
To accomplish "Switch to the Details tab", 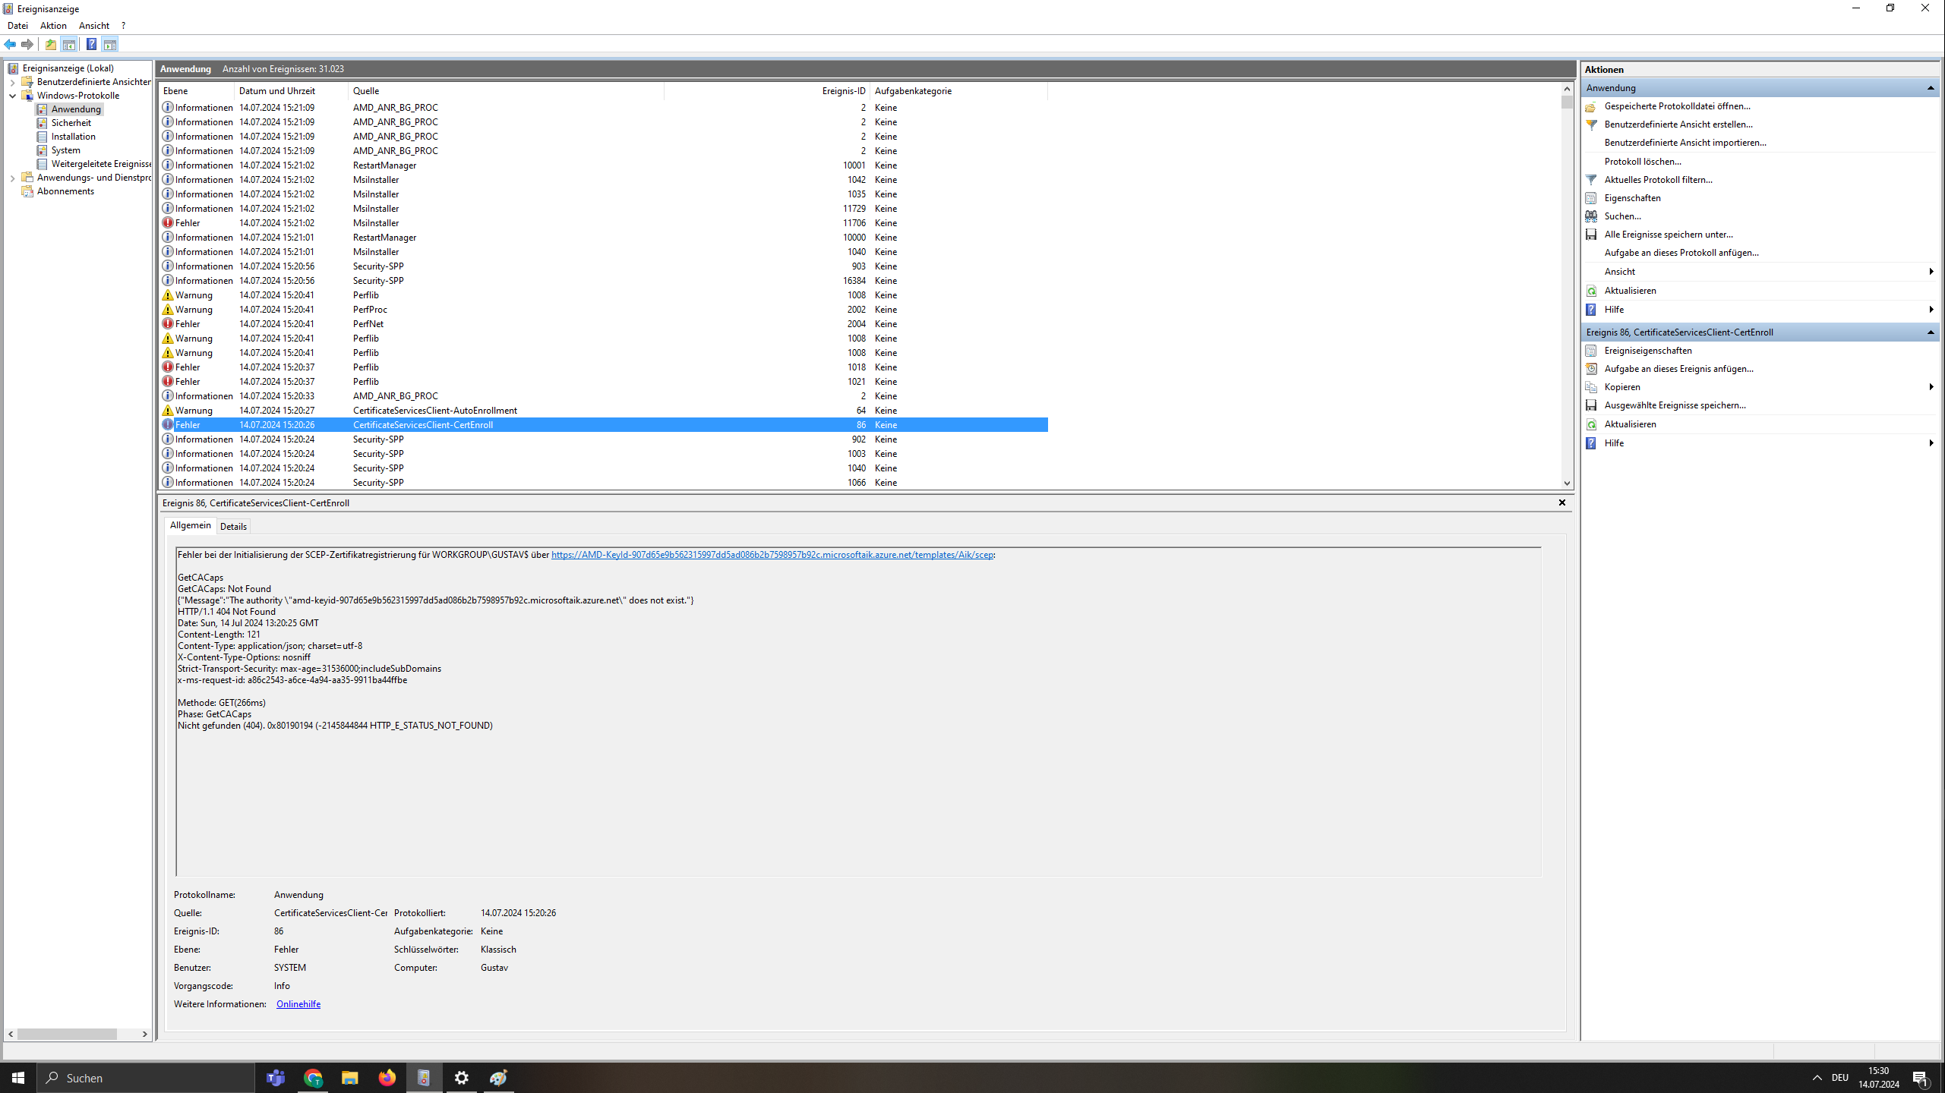I will tap(233, 526).
